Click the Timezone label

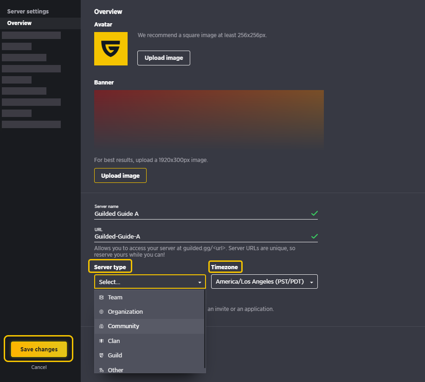coord(225,267)
